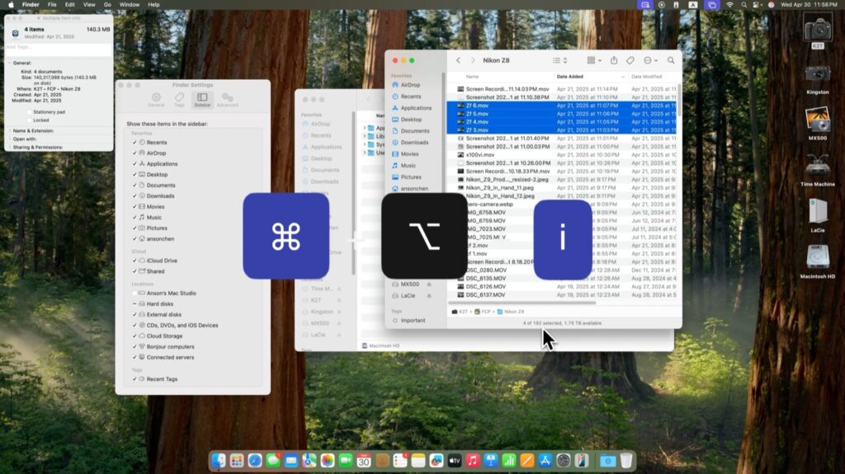Sort by the Date Modified column header
Image resolution: width=845 pixels, height=474 pixels.
pos(646,77)
